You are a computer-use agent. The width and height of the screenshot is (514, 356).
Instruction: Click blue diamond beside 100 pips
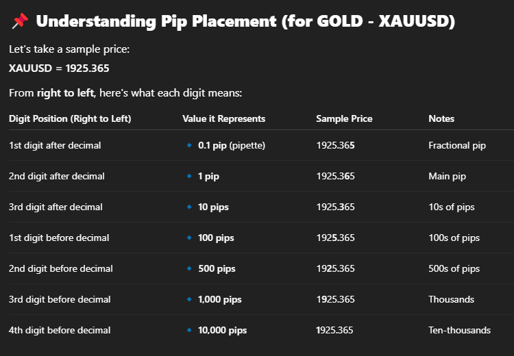[x=189, y=238]
